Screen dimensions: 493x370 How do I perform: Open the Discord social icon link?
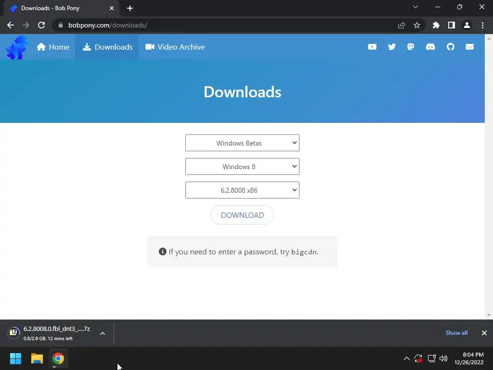pos(430,47)
